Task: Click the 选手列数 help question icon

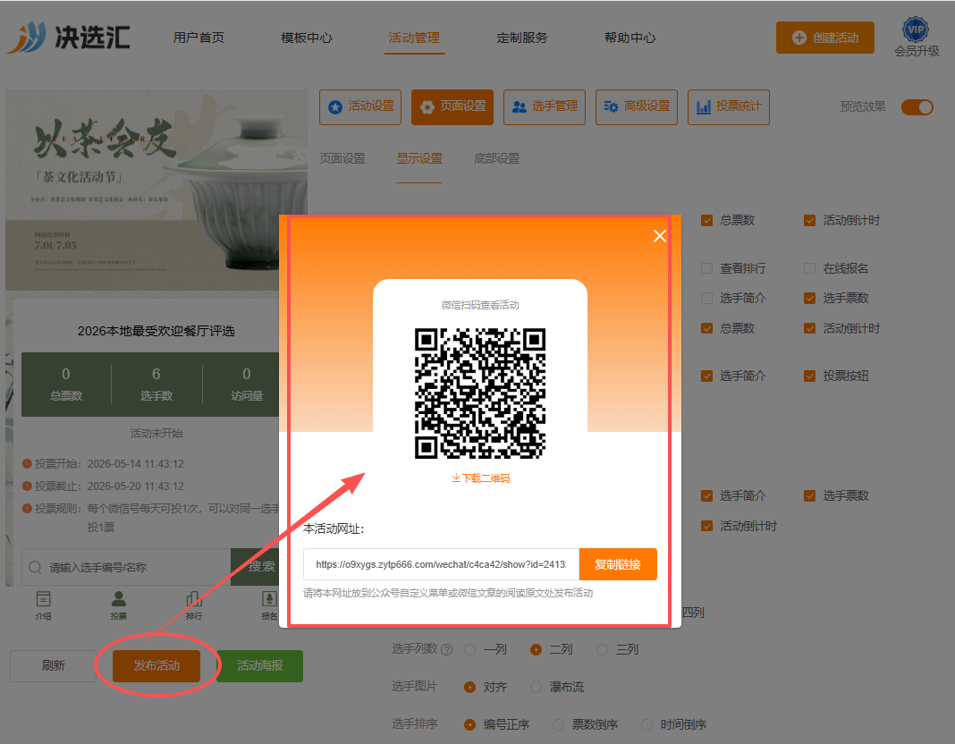Action: [x=446, y=649]
